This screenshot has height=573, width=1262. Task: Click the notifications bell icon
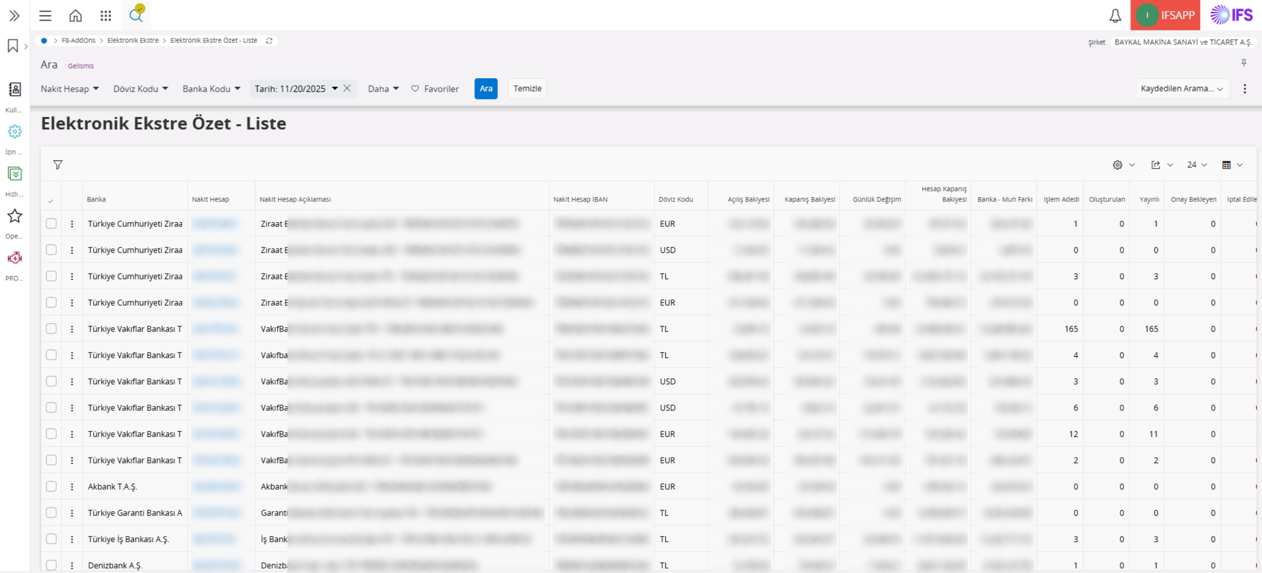1115,16
